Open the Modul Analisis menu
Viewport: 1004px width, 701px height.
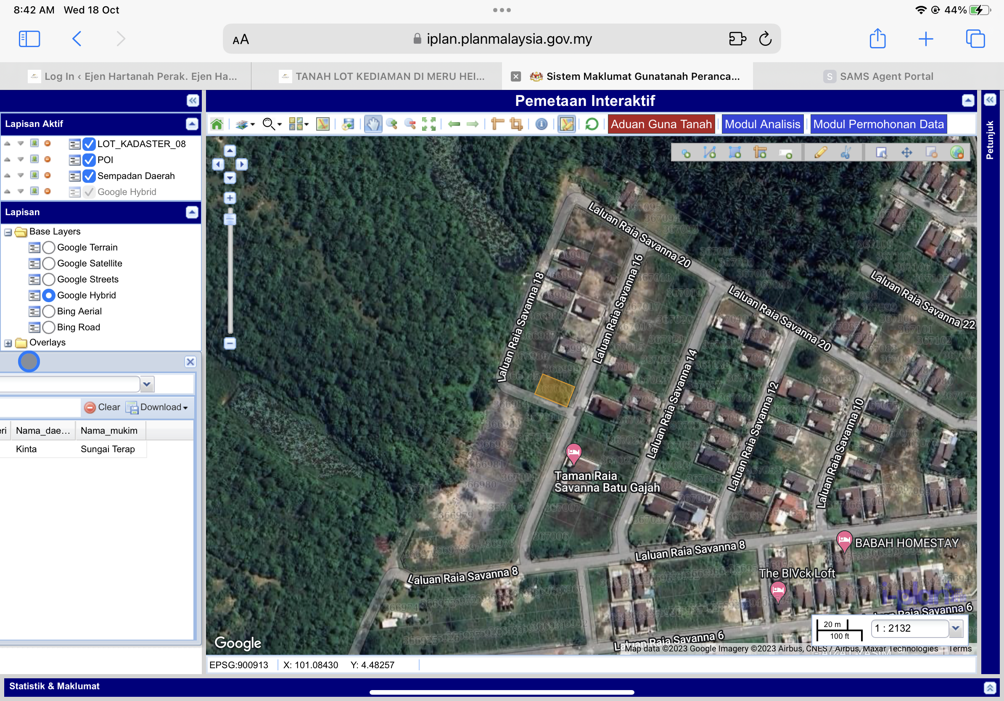click(762, 124)
